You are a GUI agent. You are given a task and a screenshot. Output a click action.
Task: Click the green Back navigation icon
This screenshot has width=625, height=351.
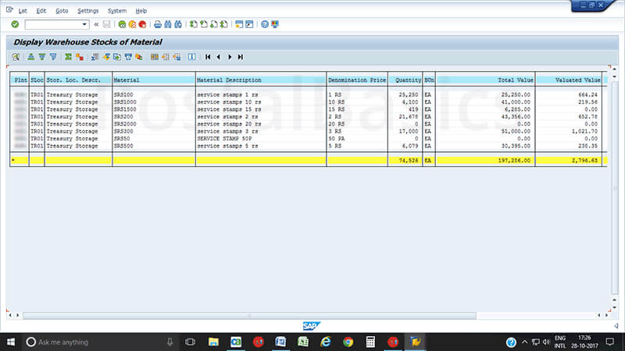[x=123, y=24]
